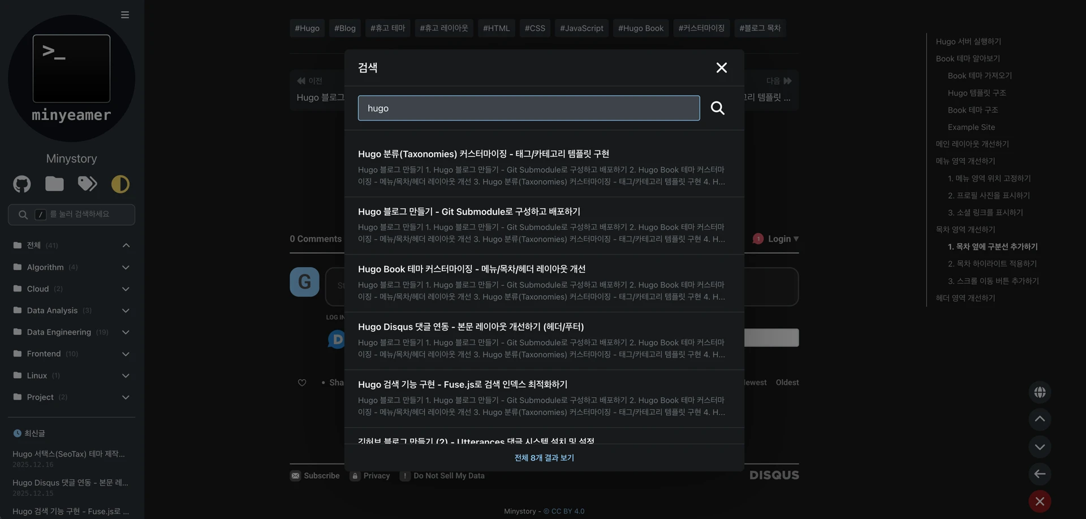Jump to TOC item 헤더 영역 개선하기
Image resolution: width=1086 pixels, height=519 pixels.
pyautogui.click(x=966, y=298)
